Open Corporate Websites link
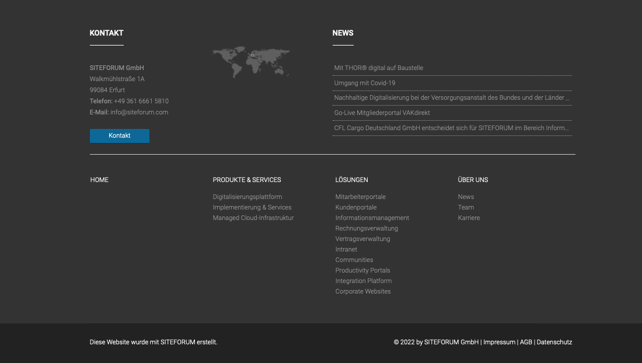Image resolution: width=642 pixels, height=363 pixels. point(363,291)
